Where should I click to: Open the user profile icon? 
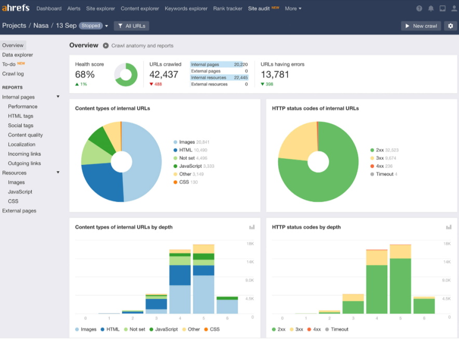pos(453,8)
